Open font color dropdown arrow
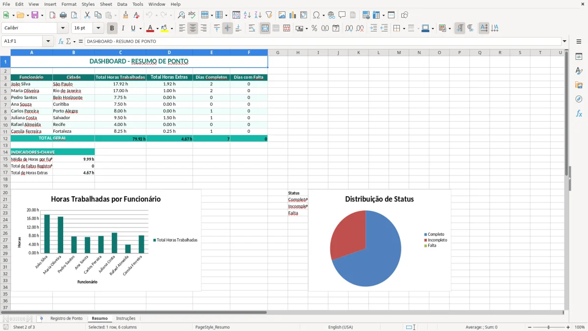 (157, 28)
